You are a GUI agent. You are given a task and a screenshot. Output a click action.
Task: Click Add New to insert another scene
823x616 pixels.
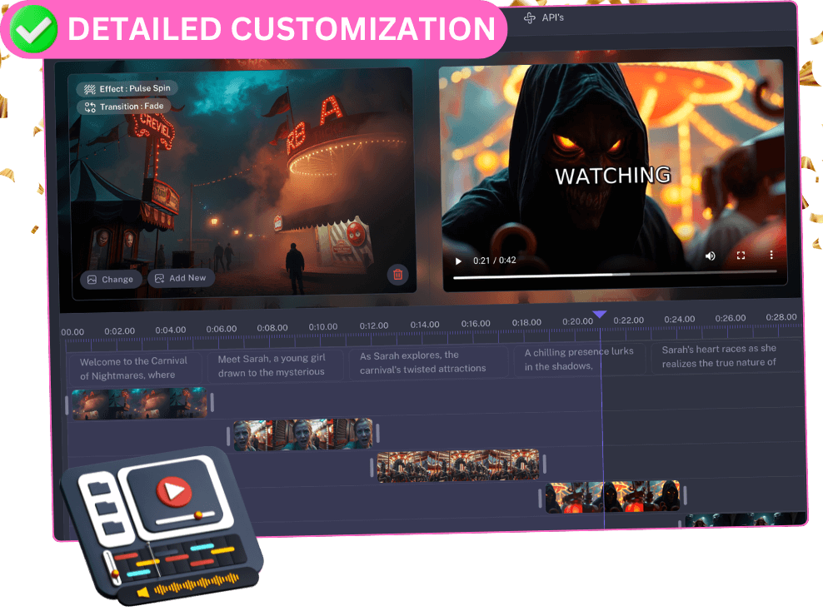click(181, 279)
